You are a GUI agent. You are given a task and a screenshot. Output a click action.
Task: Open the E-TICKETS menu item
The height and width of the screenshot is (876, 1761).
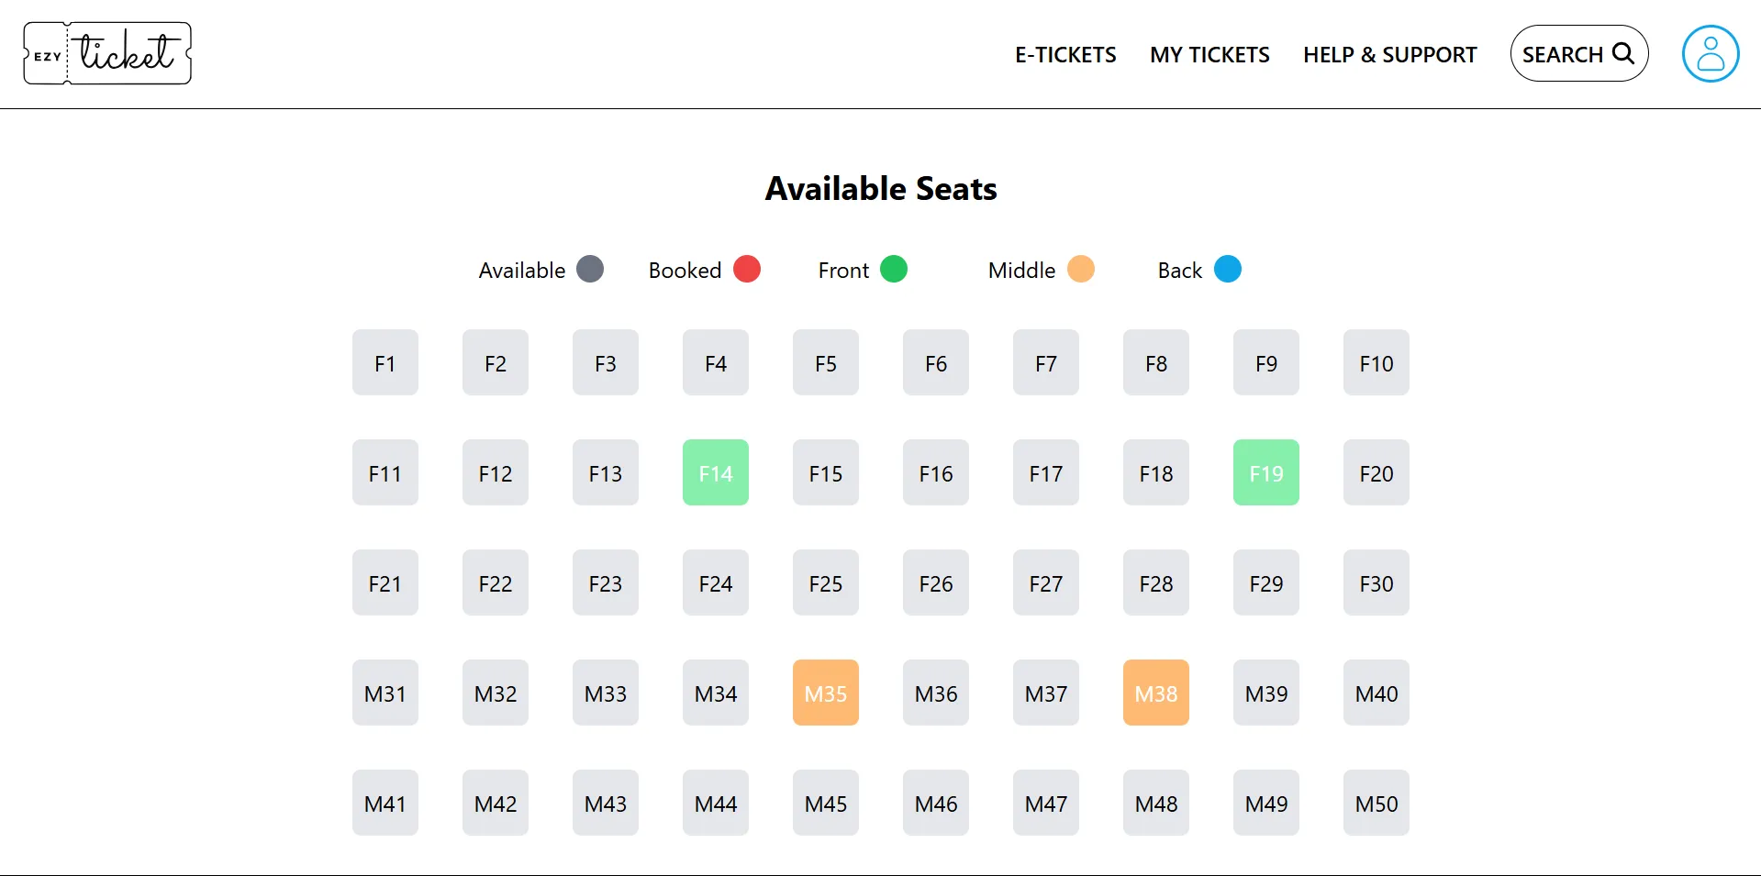click(x=1065, y=55)
